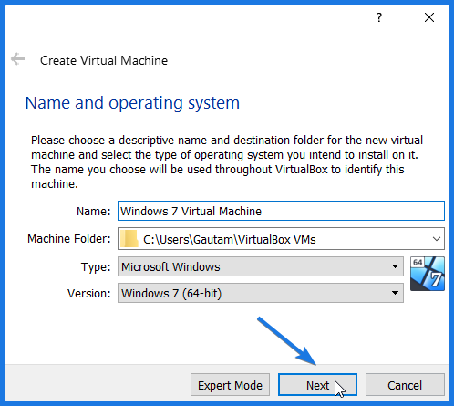Screen dimensions: 454x406
Task: Close the Create Virtual Machine dialog
Action: 429,17
